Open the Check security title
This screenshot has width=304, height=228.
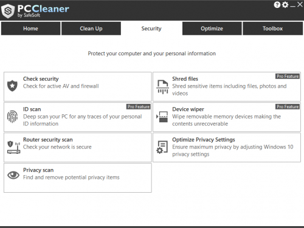click(x=41, y=79)
